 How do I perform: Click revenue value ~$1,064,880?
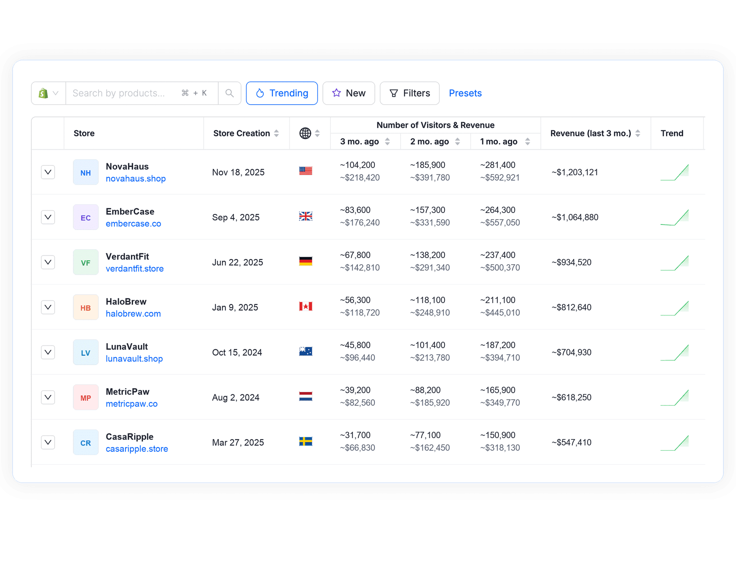pos(575,217)
